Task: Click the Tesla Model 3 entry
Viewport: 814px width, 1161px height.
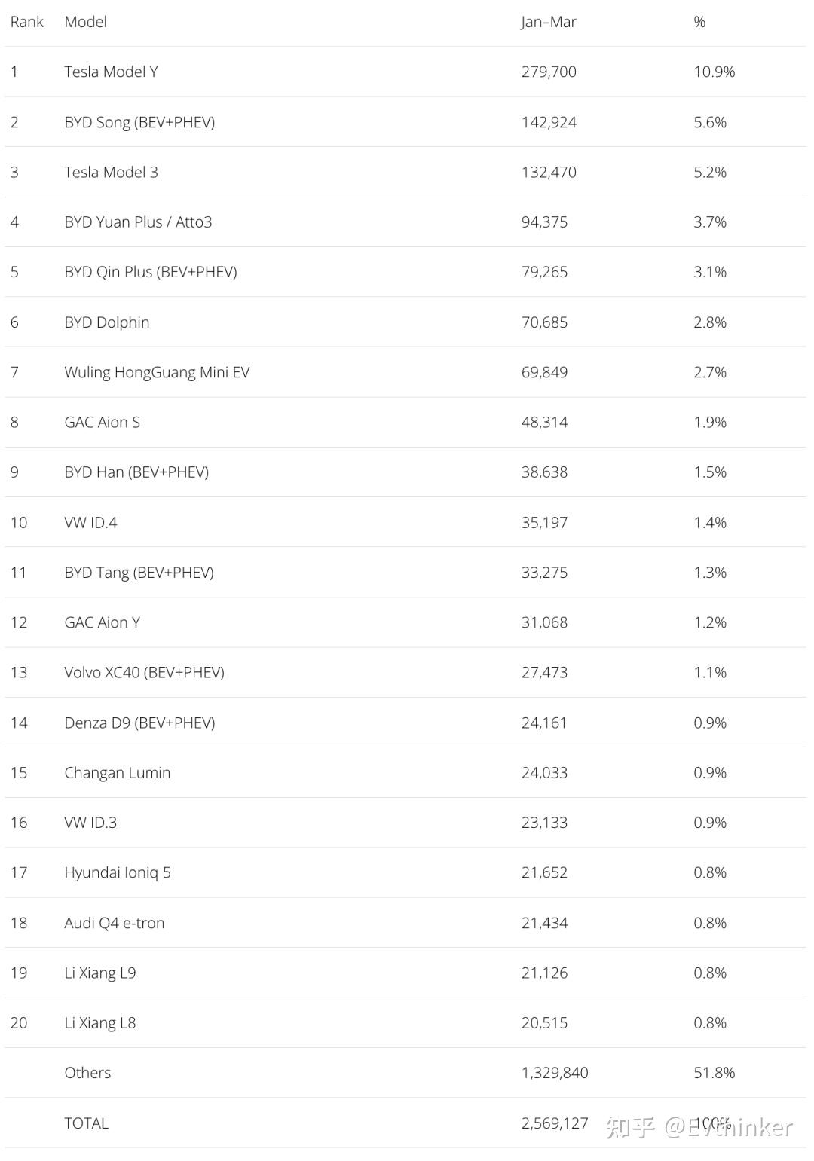Action: 111,172
